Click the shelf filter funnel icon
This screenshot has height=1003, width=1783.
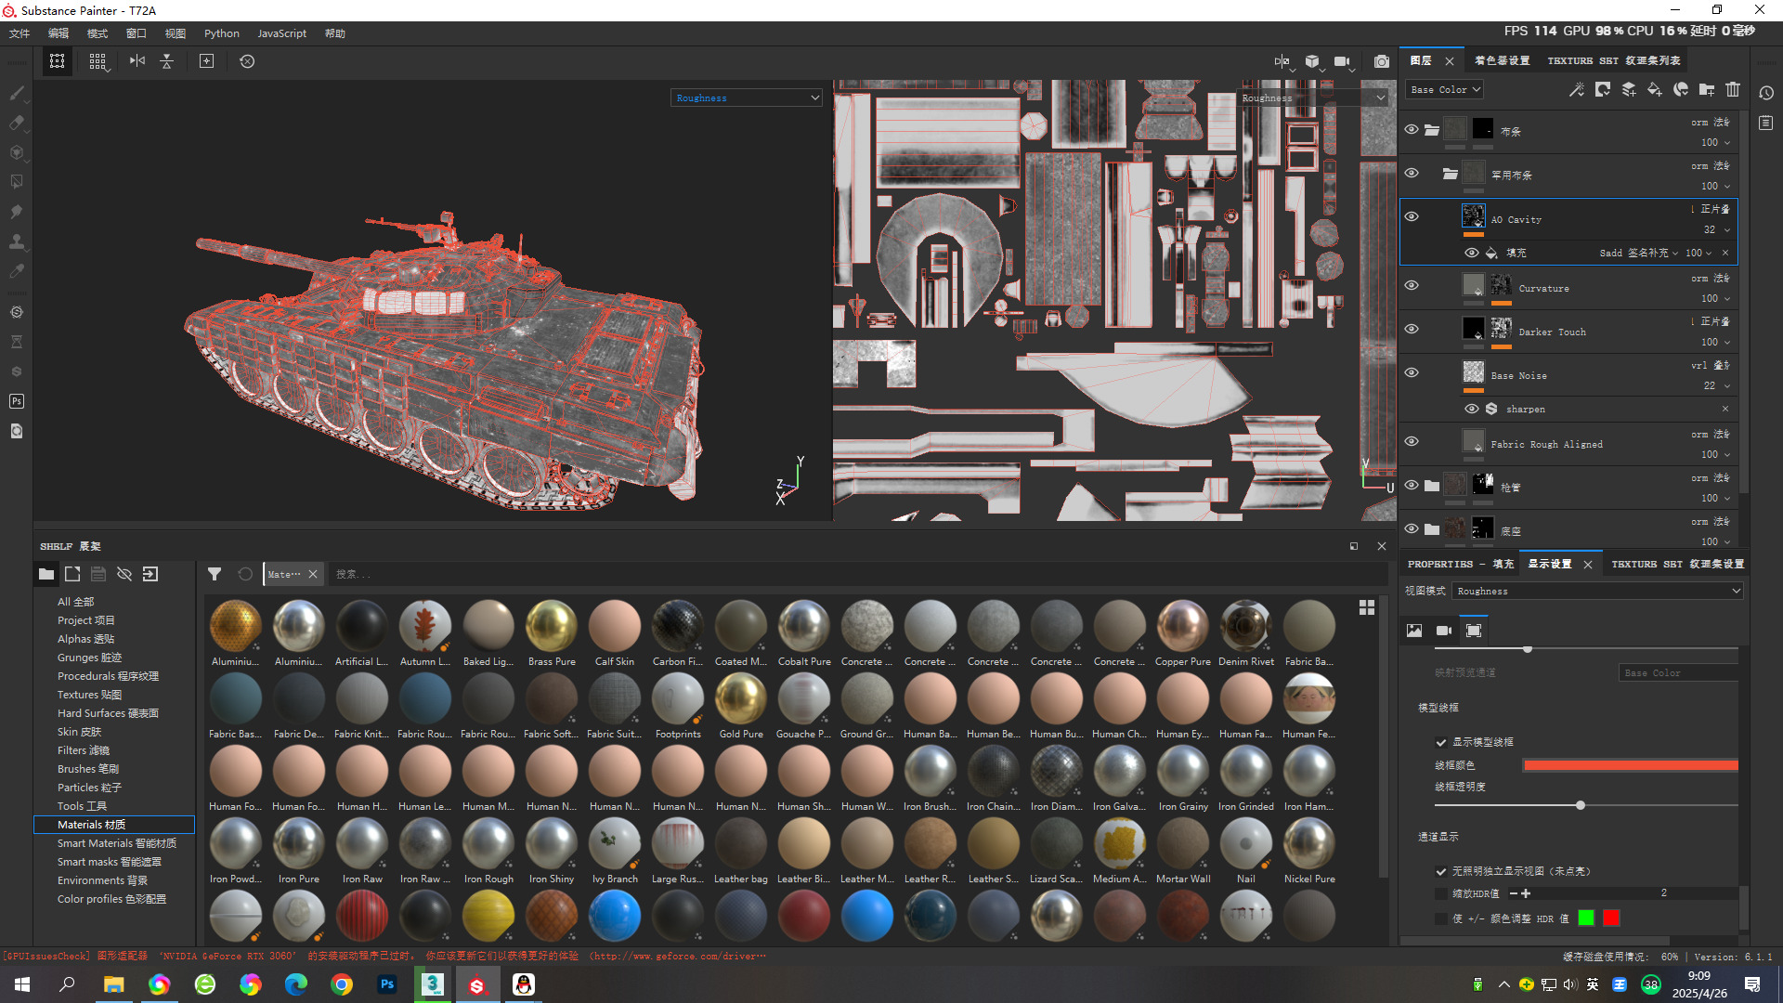(215, 574)
